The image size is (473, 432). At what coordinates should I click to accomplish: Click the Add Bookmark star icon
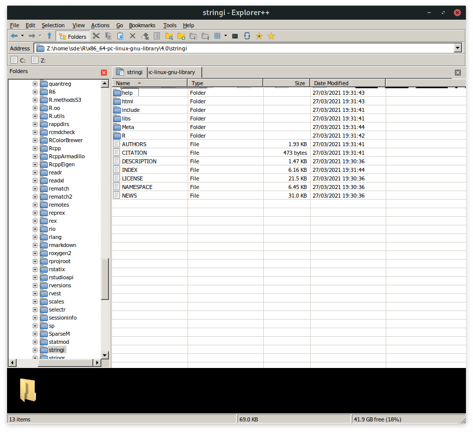pyautogui.click(x=259, y=36)
